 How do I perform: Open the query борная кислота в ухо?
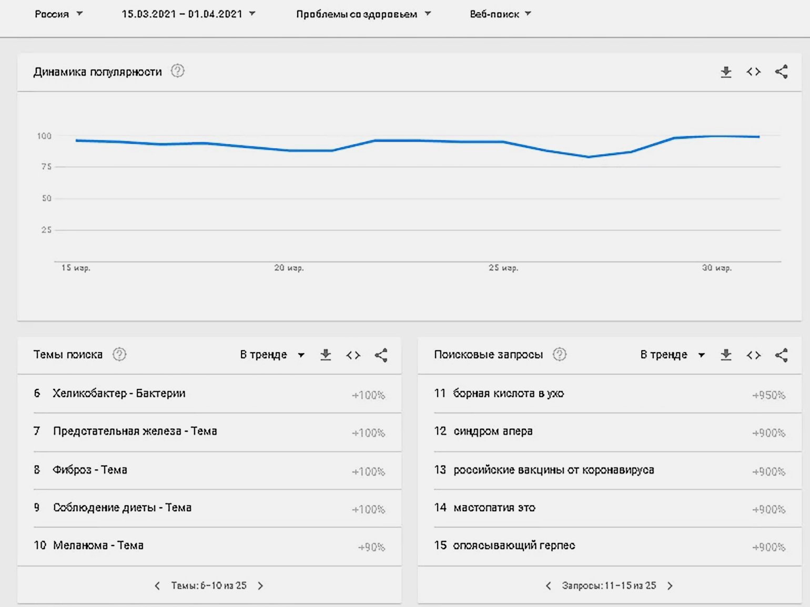click(508, 393)
